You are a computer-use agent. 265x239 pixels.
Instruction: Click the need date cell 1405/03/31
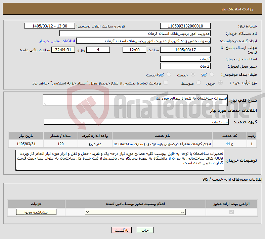(26, 144)
